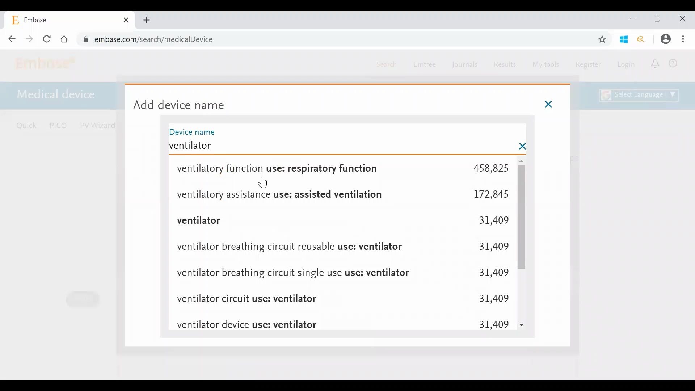Screen dimensions: 695x391
Task: Click the Windows extension icon in the toolbar
Action: click(624, 39)
